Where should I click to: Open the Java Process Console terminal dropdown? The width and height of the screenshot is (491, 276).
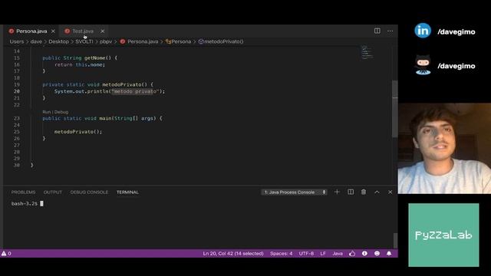click(x=294, y=192)
